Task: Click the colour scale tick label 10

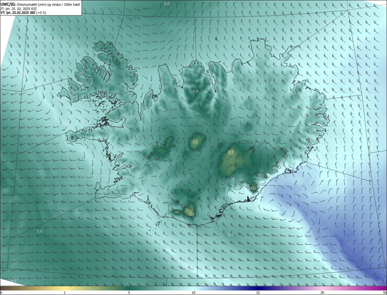Action: pos(193,293)
